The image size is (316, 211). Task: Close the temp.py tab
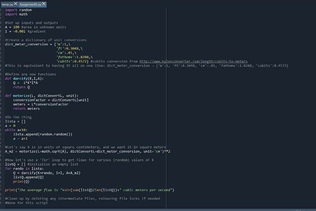(x=16, y=4)
